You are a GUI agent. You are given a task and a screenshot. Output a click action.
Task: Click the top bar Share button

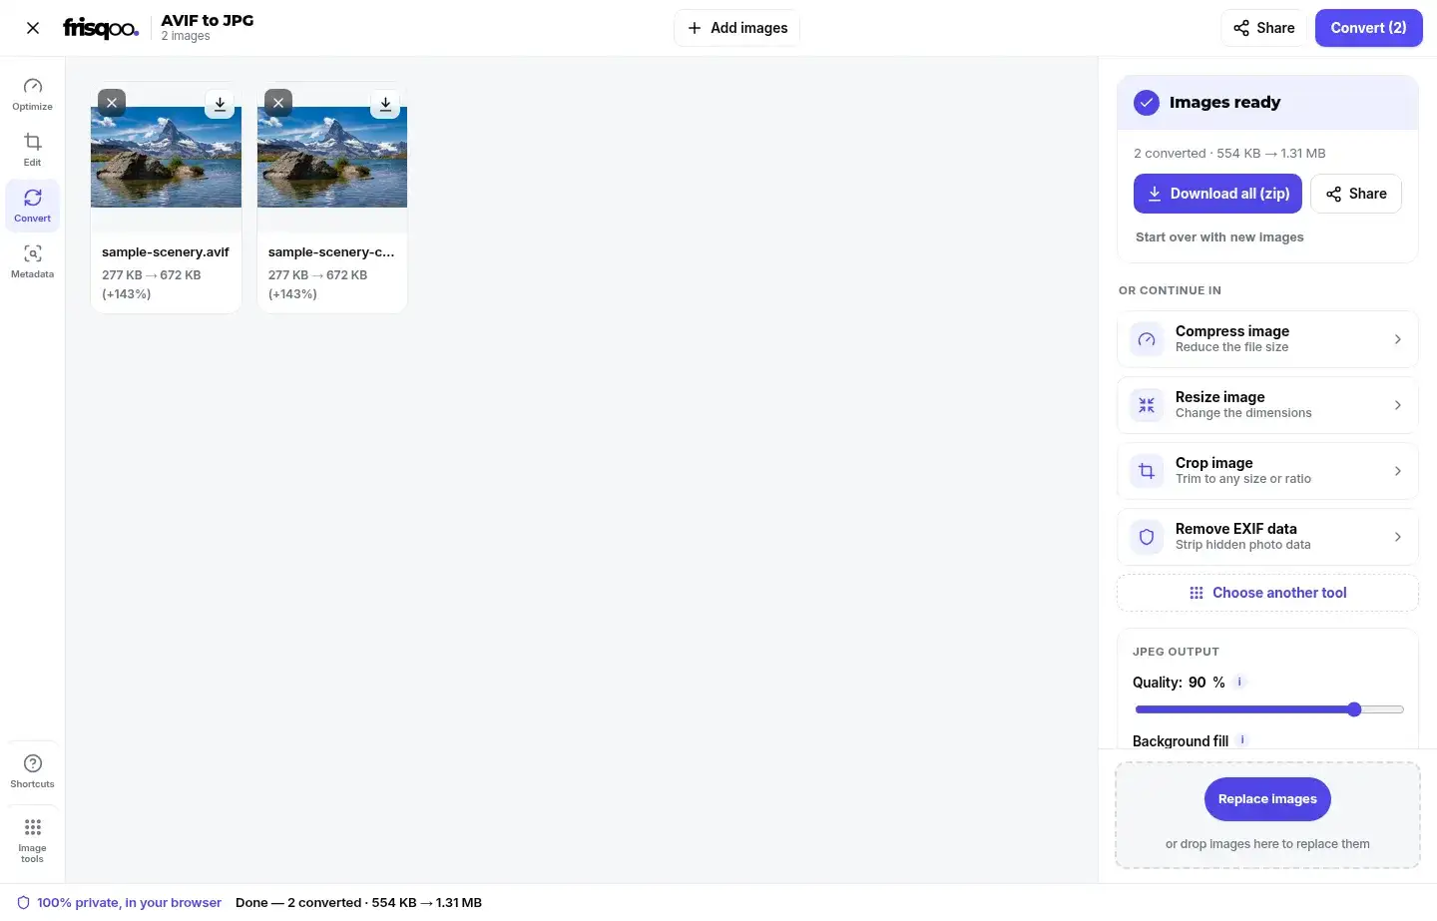pos(1263,28)
